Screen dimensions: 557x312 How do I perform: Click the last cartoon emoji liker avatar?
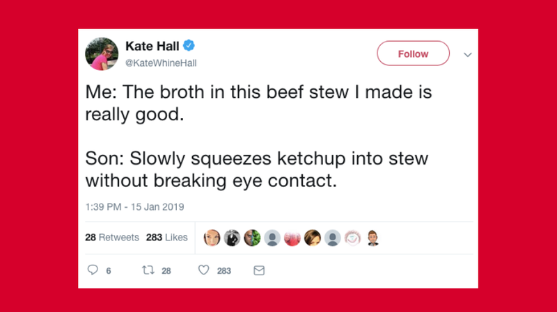pyautogui.click(x=372, y=238)
